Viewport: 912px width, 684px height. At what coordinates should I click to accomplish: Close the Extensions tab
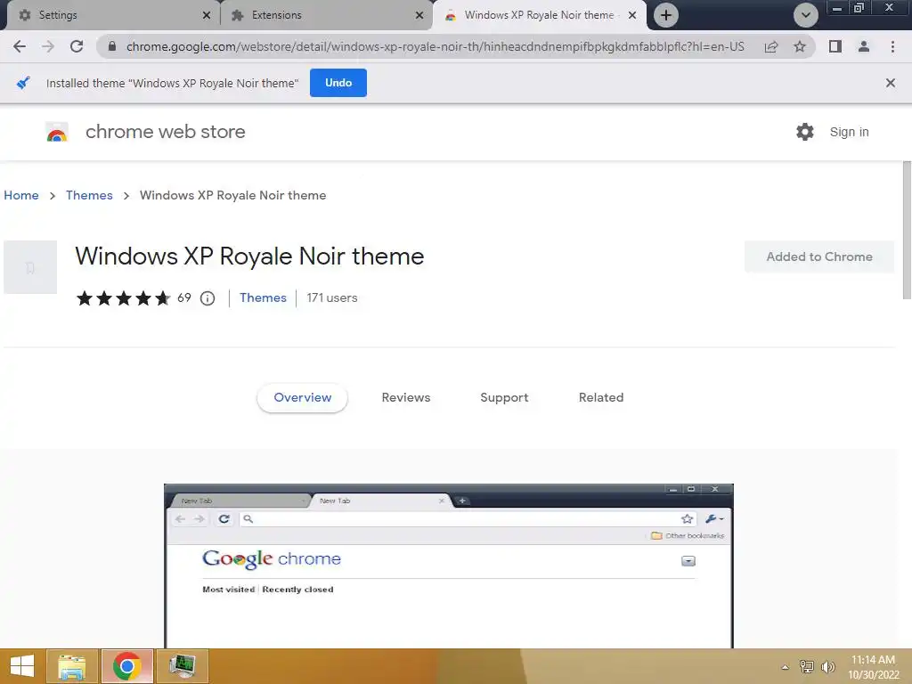[419, 15]
